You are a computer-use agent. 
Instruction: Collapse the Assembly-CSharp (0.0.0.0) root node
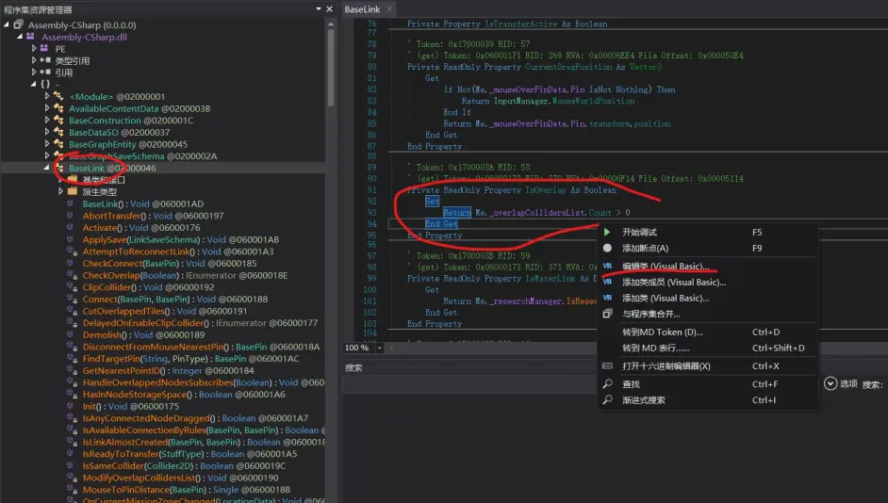pyautogui.click(x=7, y=24)
